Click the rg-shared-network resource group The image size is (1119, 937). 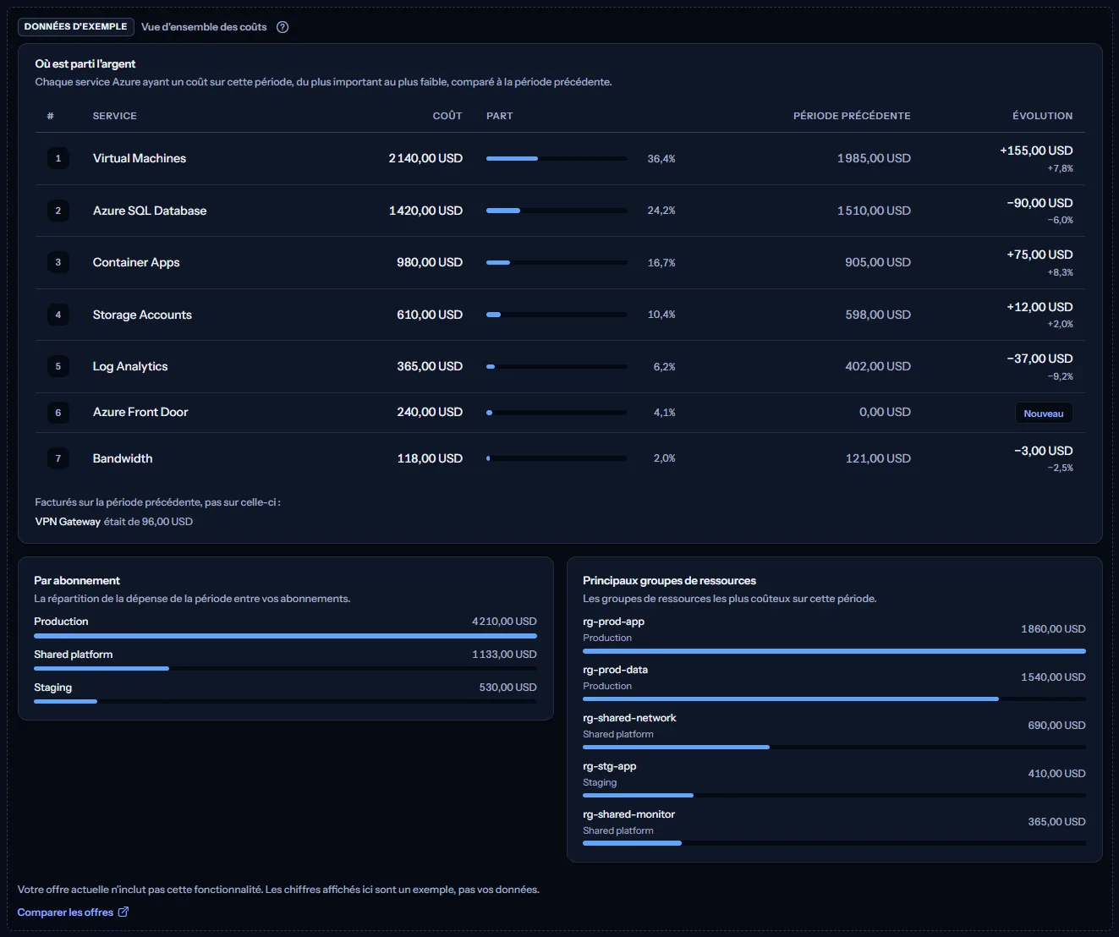(x=630, y=718)
